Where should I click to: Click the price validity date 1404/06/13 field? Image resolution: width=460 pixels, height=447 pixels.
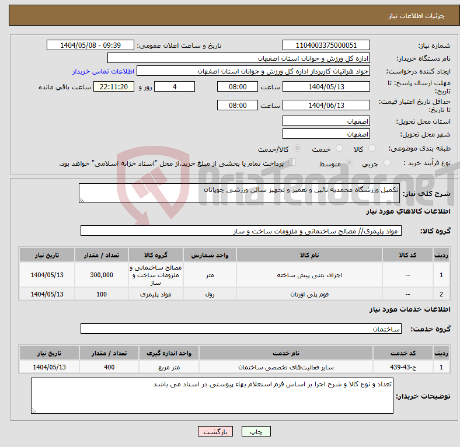[326, 105]
